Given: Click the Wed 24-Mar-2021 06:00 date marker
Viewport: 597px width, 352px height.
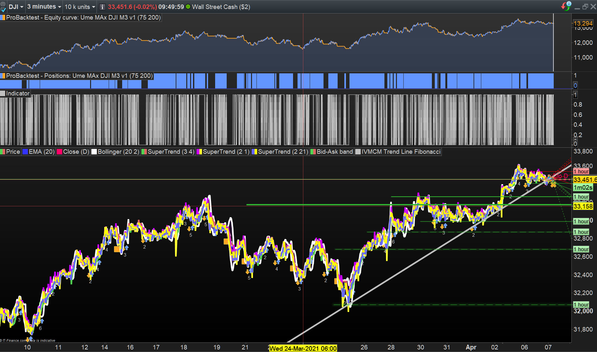Looking at the screenshot, I should (303, 348).
